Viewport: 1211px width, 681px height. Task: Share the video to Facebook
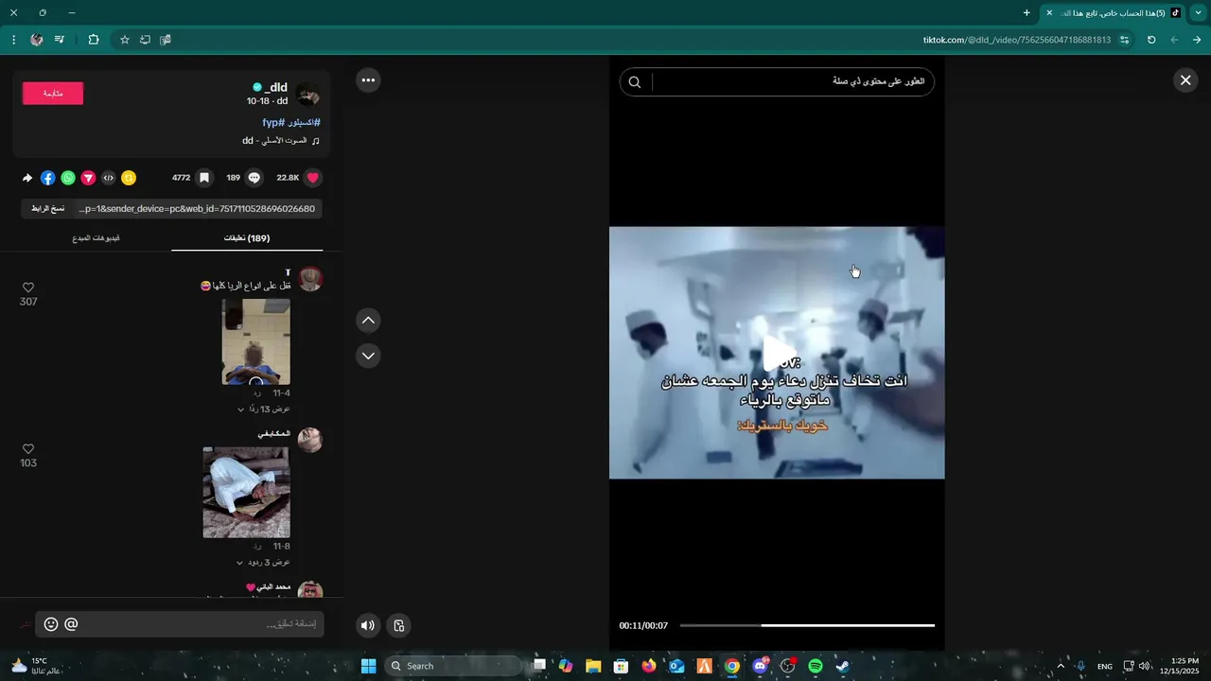click(x=48, y=178)
